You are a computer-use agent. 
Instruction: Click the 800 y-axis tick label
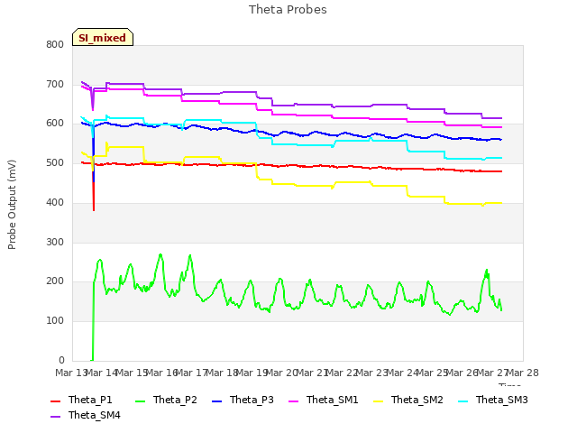pyautogui.click(x=55, y=44)
